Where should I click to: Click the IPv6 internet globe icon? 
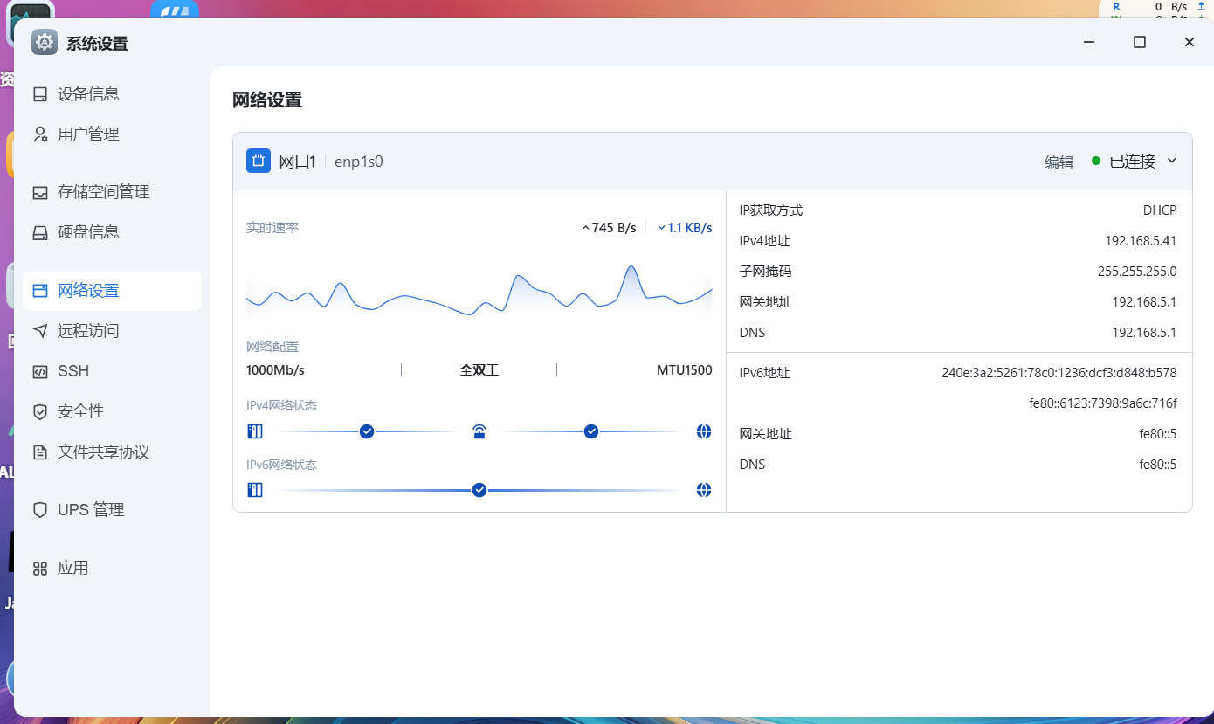[x=704, y=490]
